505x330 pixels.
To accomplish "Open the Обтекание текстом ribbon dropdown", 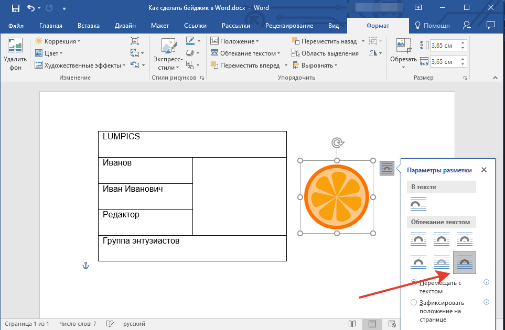I will click(245, 53).
